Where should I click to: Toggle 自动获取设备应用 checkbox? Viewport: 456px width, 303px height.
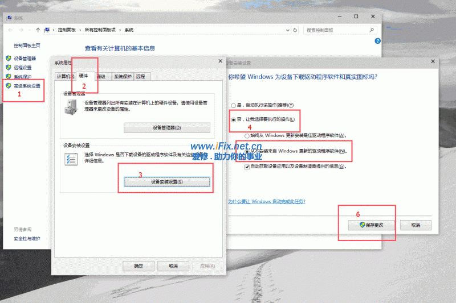247,167
